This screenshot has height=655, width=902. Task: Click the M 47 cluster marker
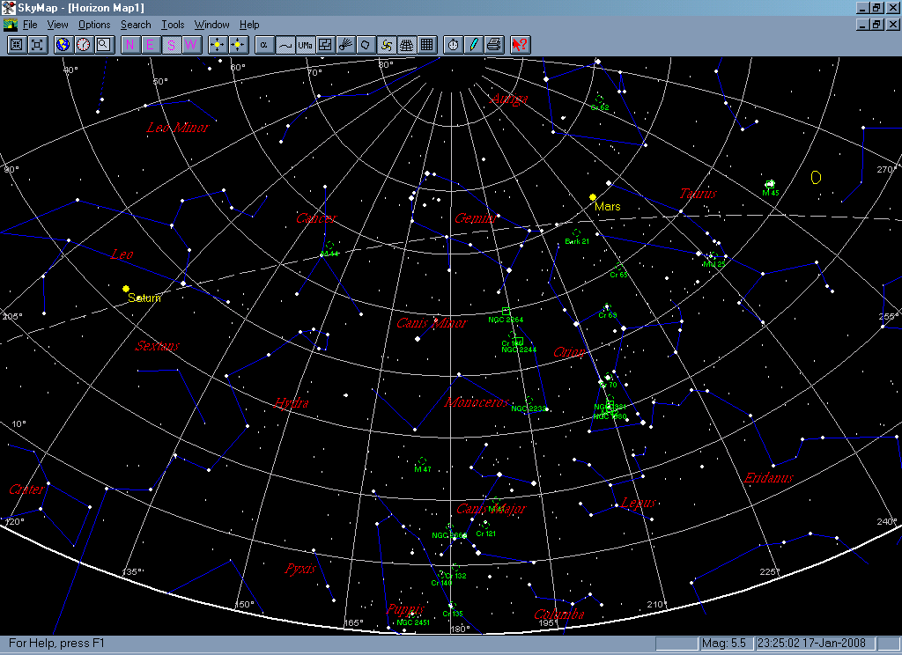(x=422, y=461)
